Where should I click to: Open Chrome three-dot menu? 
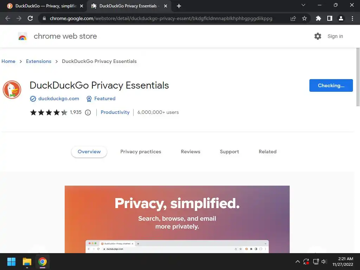[352, 19]
